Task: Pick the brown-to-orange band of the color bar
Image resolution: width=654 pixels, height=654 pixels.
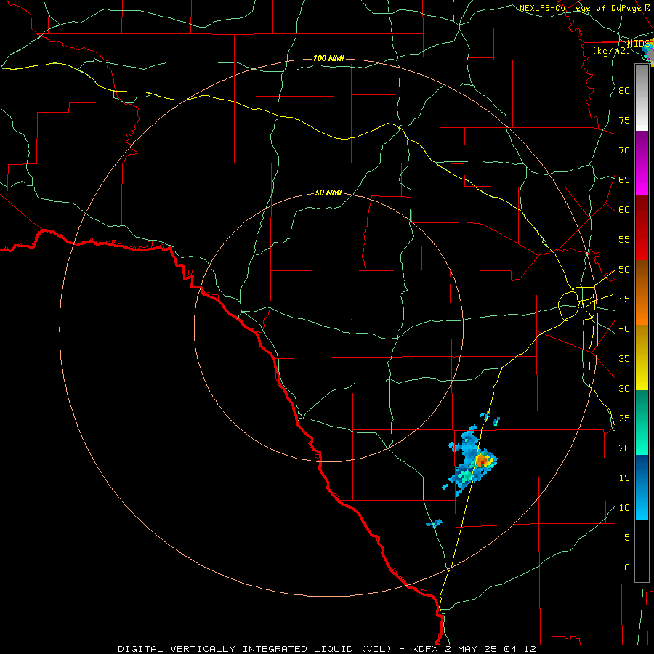Action: pyautogui.click(x=642, y=292)
